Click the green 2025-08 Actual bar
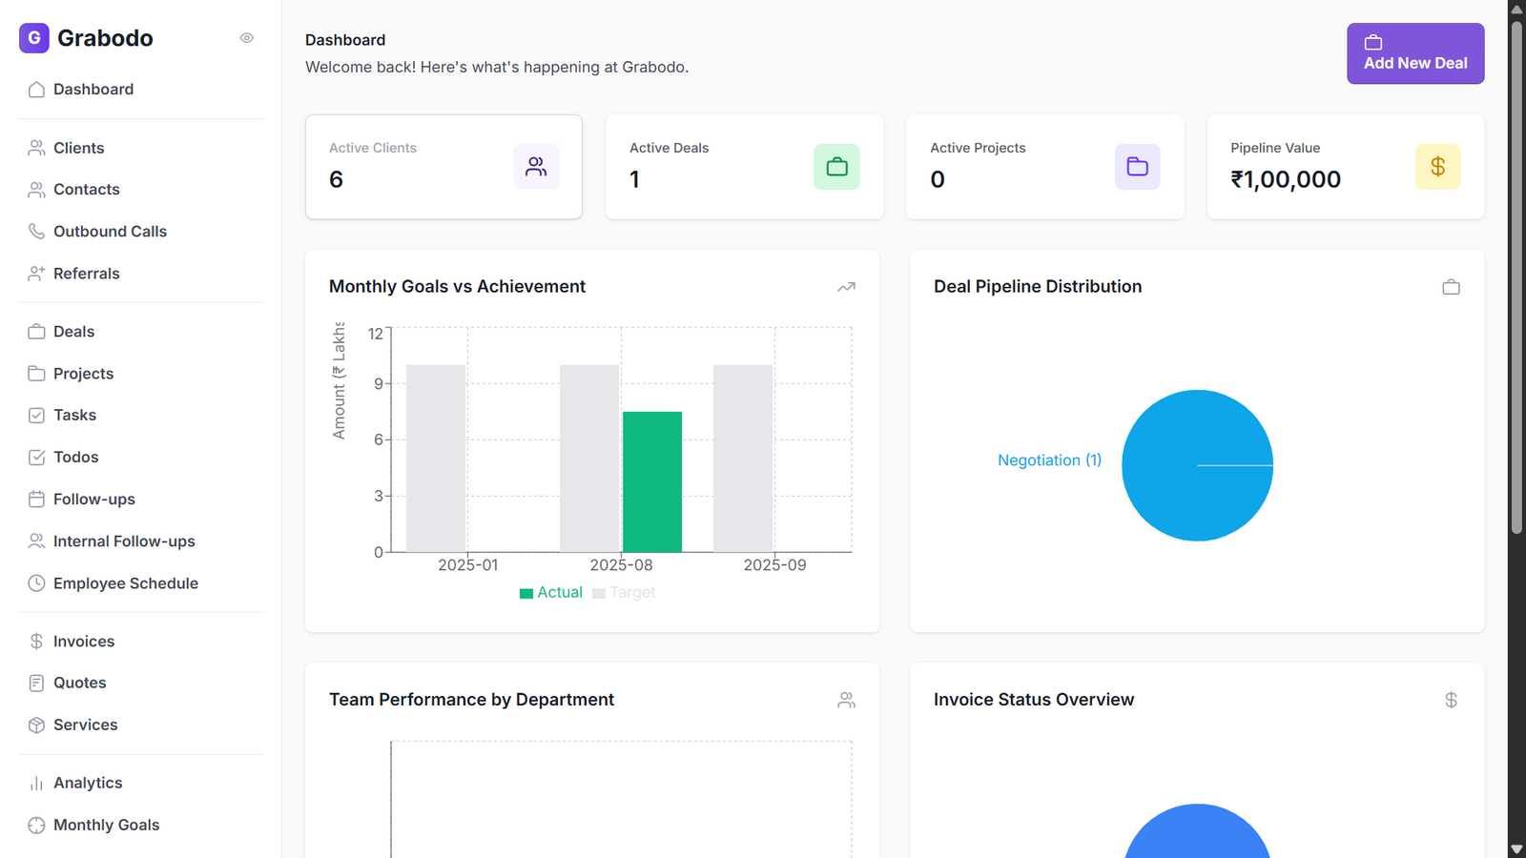1526x858 pixels. pos(652,481)
